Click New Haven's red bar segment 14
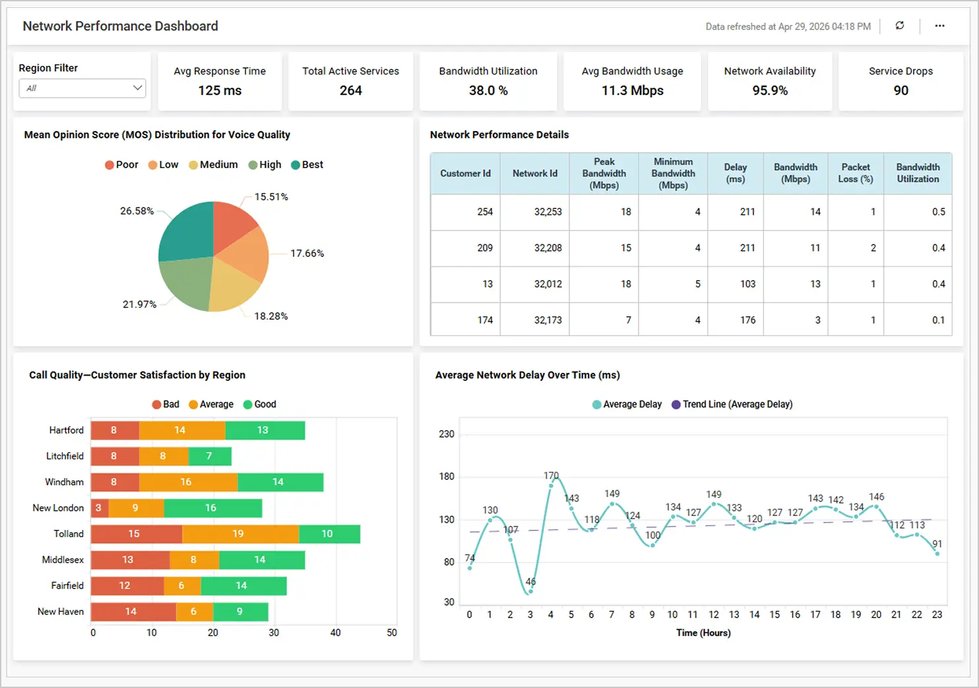979x688 pixels. (x=133, y=612)
